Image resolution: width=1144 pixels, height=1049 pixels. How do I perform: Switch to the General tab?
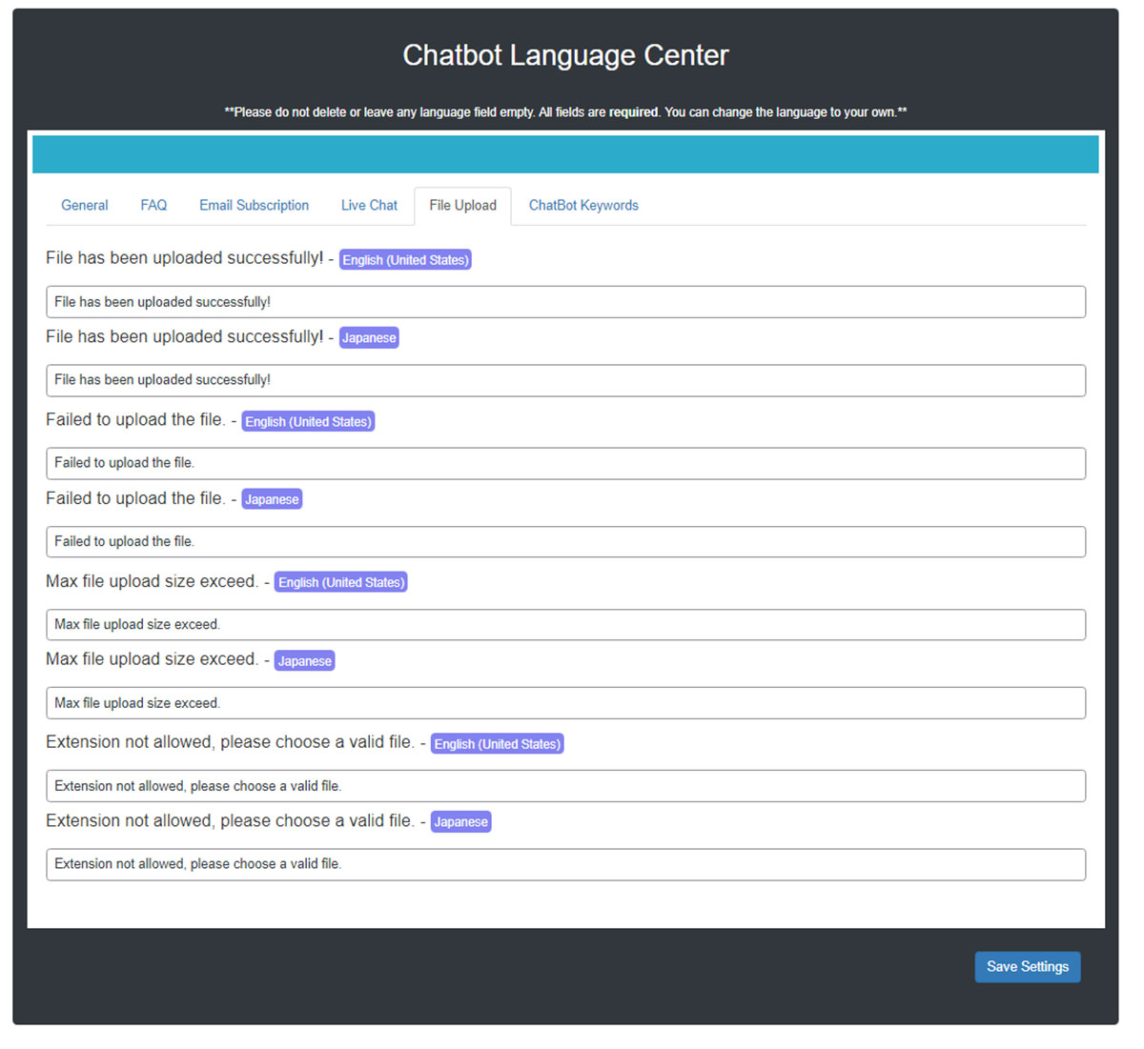pyautogui.click(x=85, y=206)
